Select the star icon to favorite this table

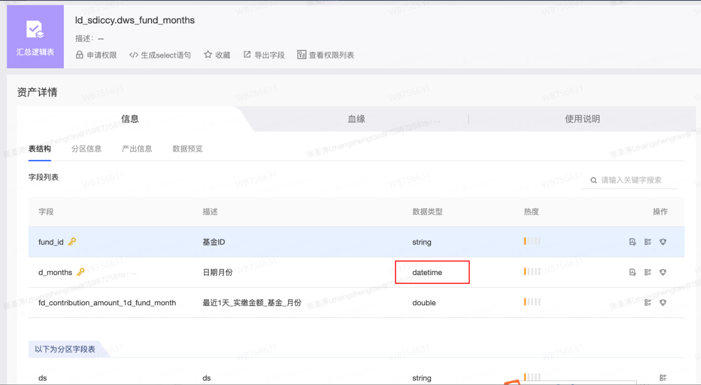(x=208, y=55)
